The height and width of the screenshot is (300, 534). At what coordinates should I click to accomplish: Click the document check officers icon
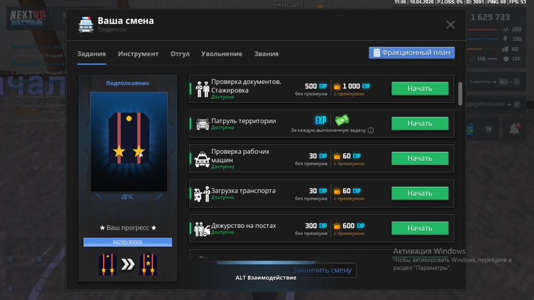[202, 89]
